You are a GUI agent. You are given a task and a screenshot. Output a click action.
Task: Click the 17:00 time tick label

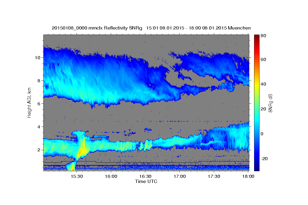pos(180,176)
